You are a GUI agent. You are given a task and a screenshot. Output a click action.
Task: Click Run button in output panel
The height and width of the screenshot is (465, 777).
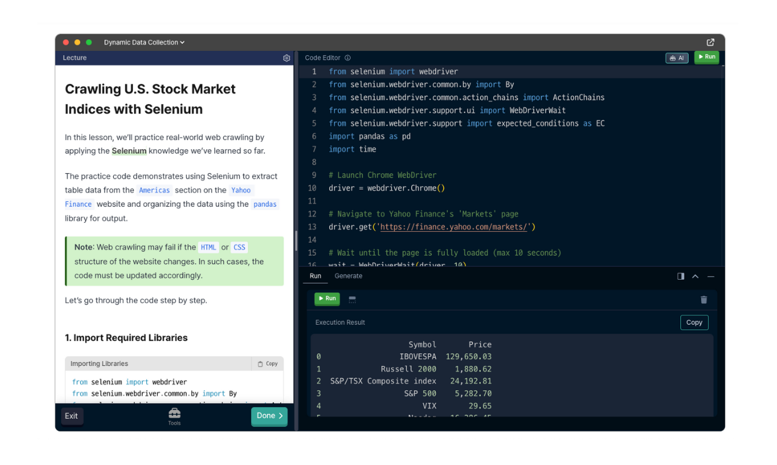(327, 299)
